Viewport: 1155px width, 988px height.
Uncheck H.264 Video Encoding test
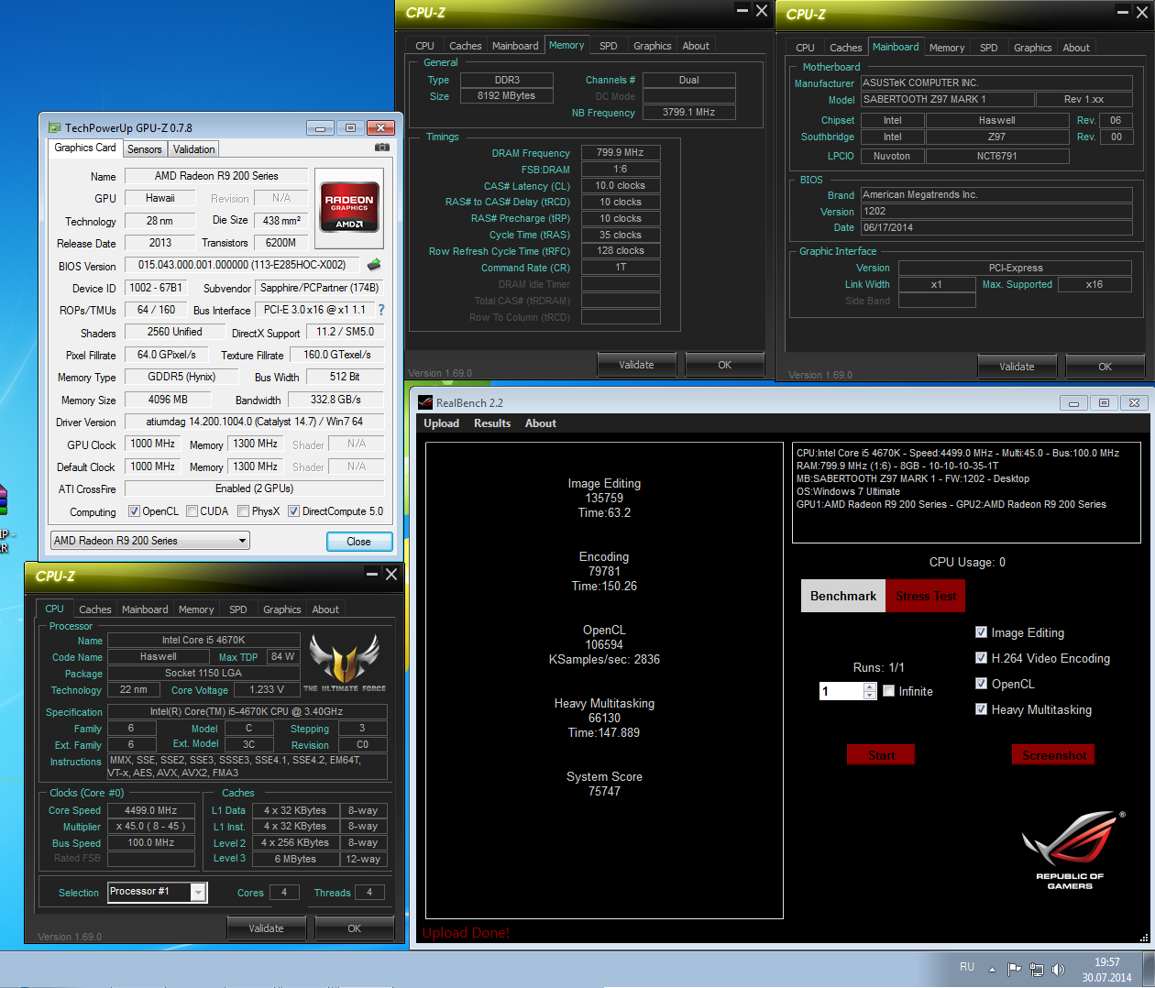click(981, 658)
